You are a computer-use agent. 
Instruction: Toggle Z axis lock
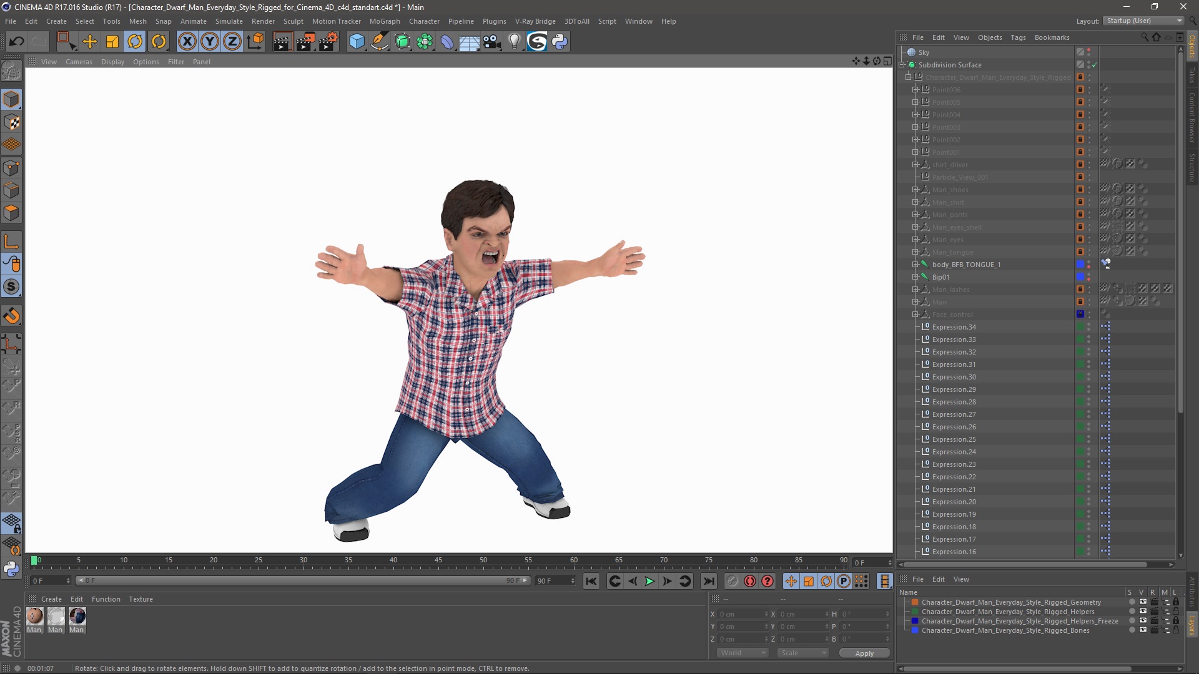pos(232,42)
